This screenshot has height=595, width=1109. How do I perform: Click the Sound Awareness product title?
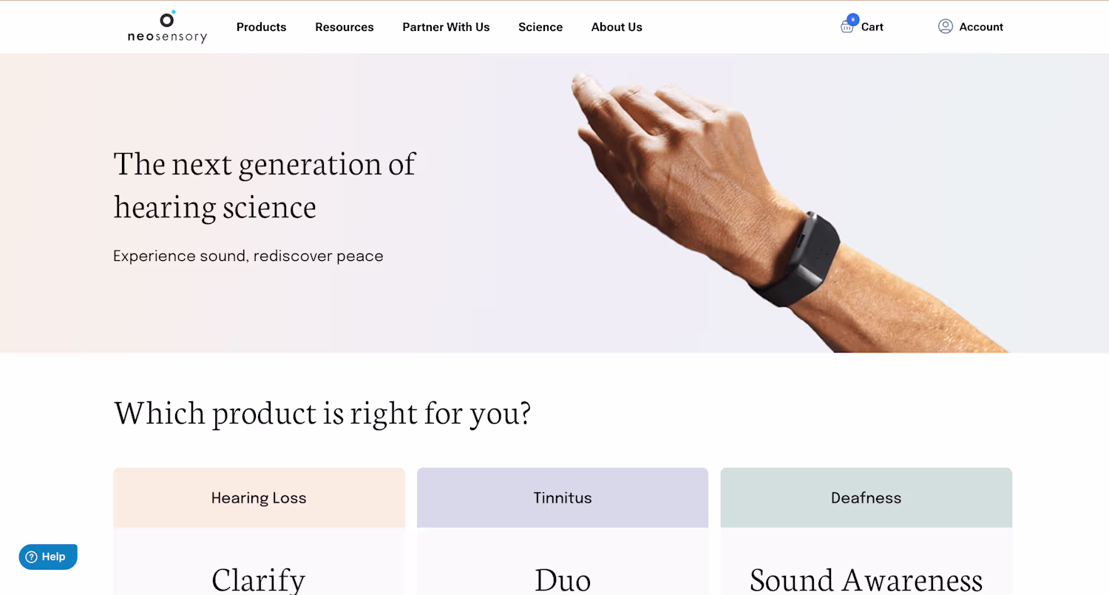click(866, 579)
